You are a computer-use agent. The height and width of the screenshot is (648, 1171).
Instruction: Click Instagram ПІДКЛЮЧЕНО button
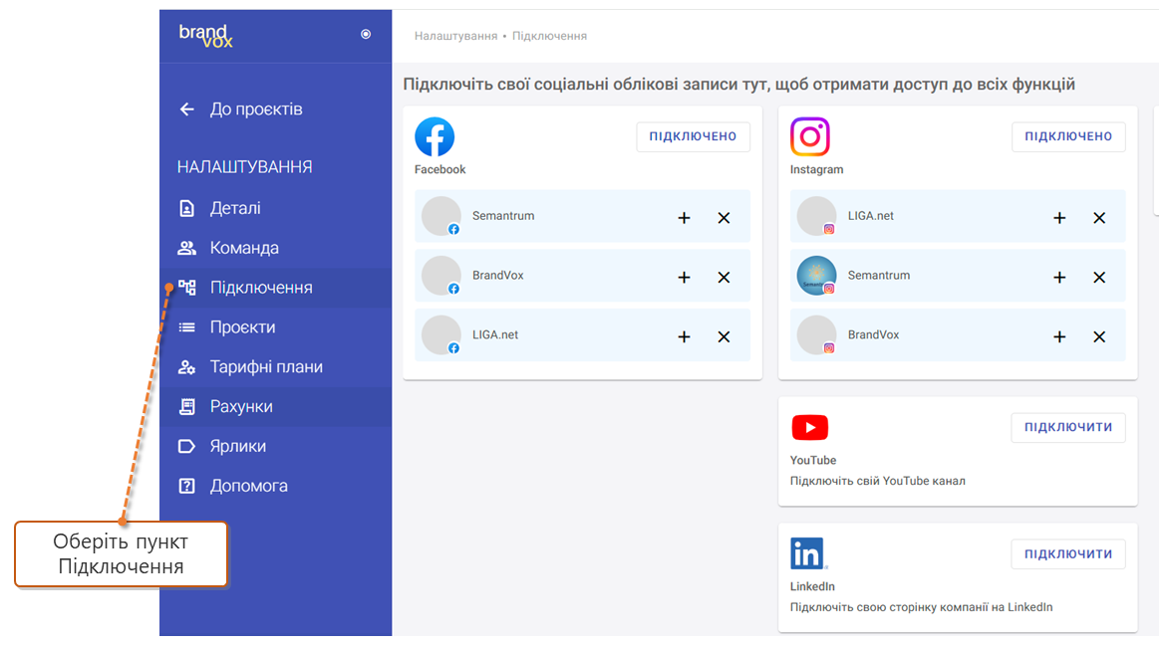1068,136
